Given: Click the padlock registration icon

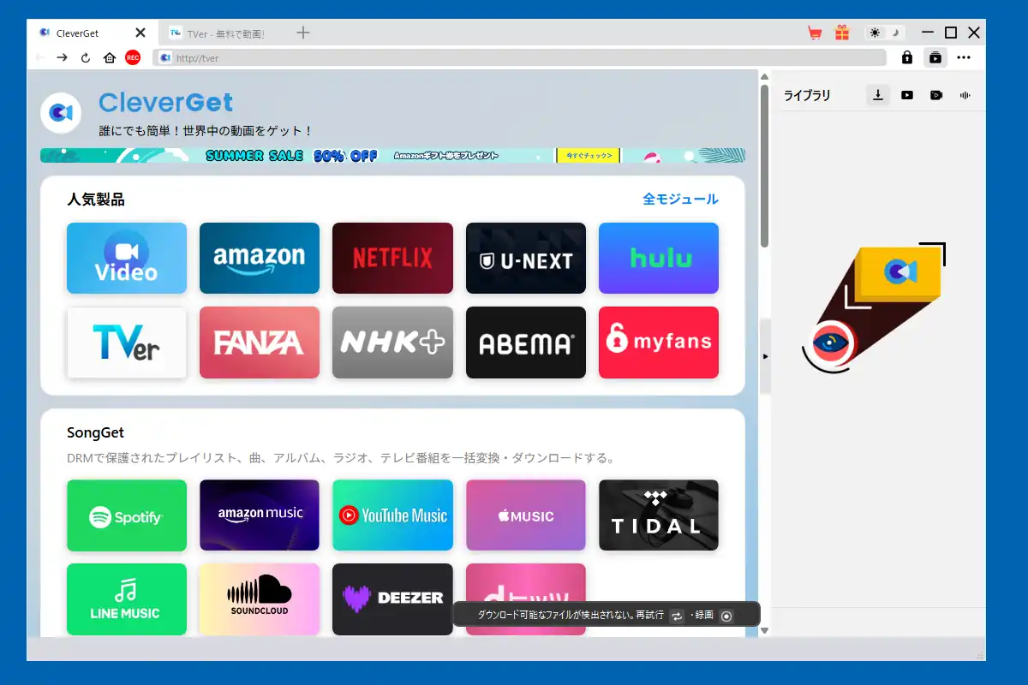Looking at the screenshot, I should [x=907, y=57].
